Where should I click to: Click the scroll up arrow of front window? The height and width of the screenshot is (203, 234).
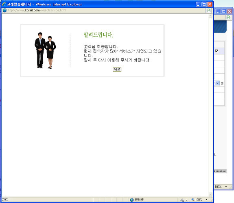coord(210,16)
